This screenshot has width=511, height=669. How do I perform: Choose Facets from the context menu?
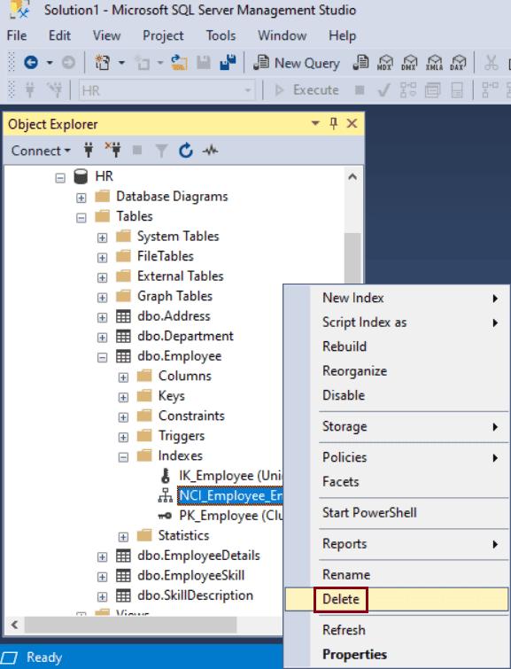coord(397,482)
